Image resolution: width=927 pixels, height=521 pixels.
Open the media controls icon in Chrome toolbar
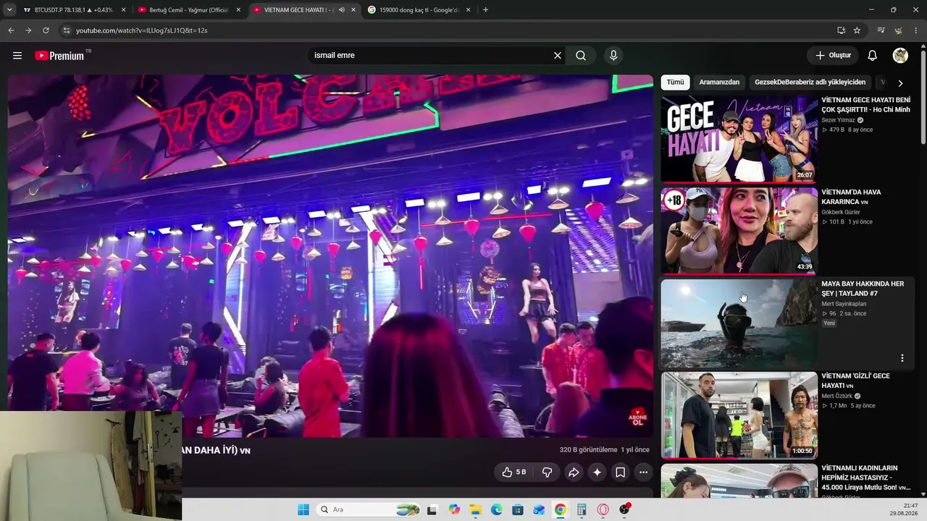coord(881,30)
